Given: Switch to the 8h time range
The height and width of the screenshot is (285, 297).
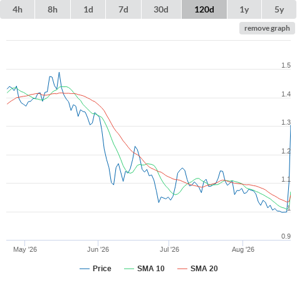Looking at the screenshot, I should pyautogui.click(x=53, y=9).
